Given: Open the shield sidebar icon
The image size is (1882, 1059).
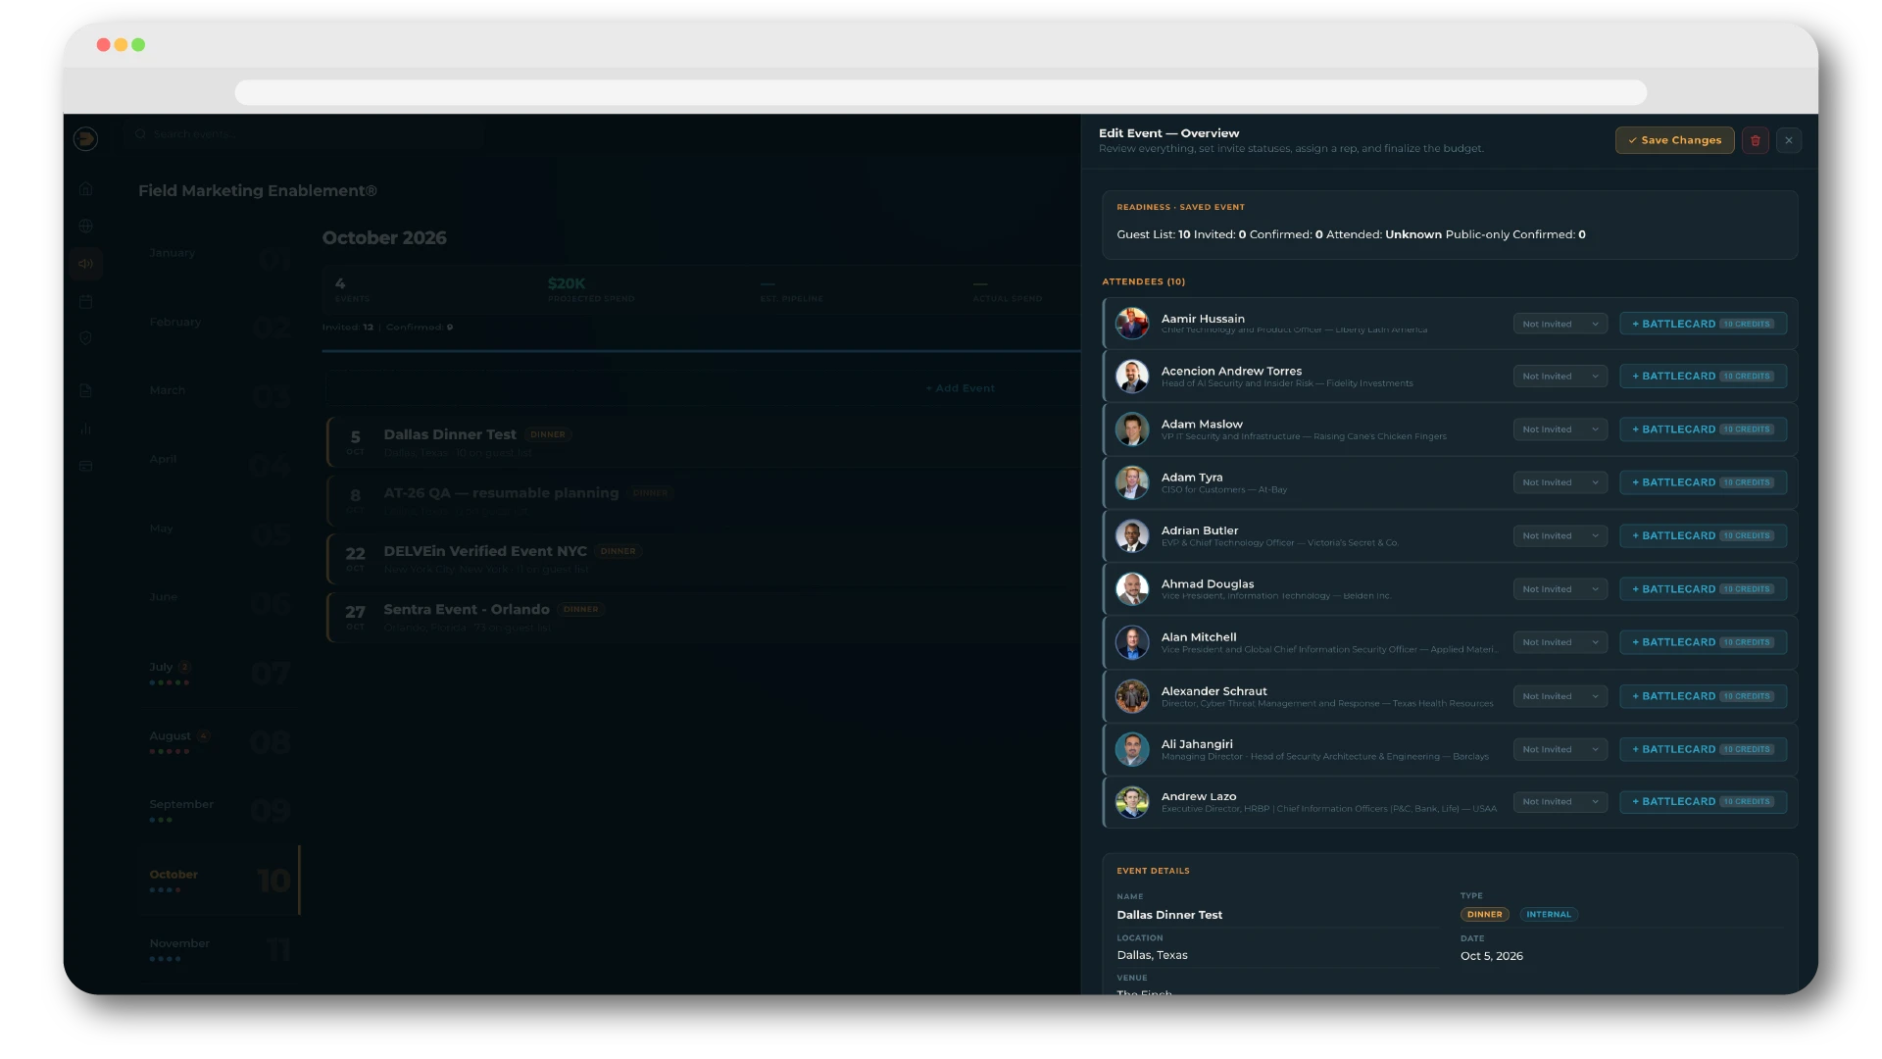Looking at the screenshot, I should click(x=86, y=338).
